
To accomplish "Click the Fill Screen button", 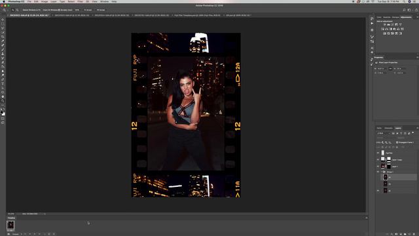I will [101, 10].
